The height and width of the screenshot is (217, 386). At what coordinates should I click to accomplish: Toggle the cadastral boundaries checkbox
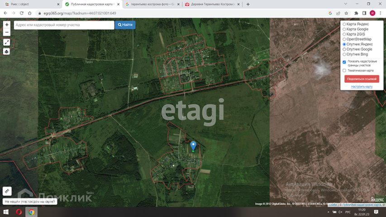click(x=344, y=62)
